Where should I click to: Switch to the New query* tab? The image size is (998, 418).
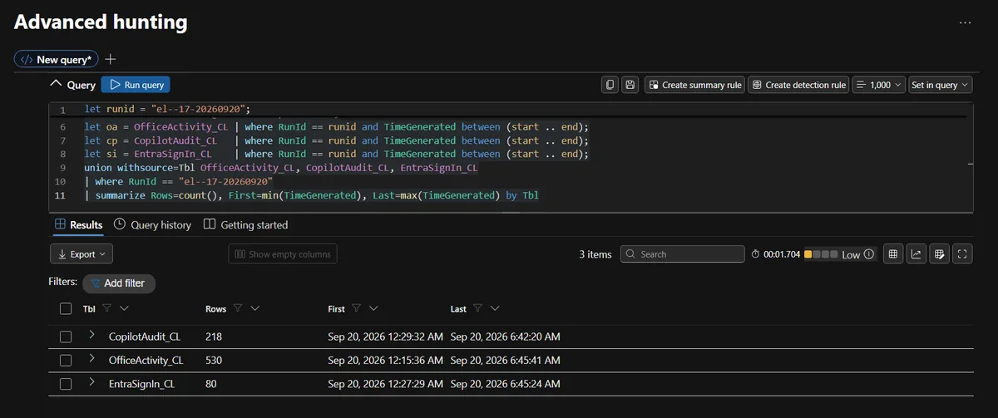(x=57, y=60)
